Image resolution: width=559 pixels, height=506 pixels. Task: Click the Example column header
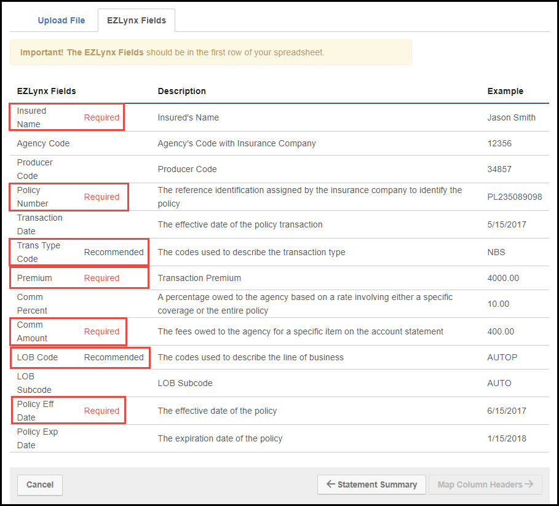(x=505, y=91)
